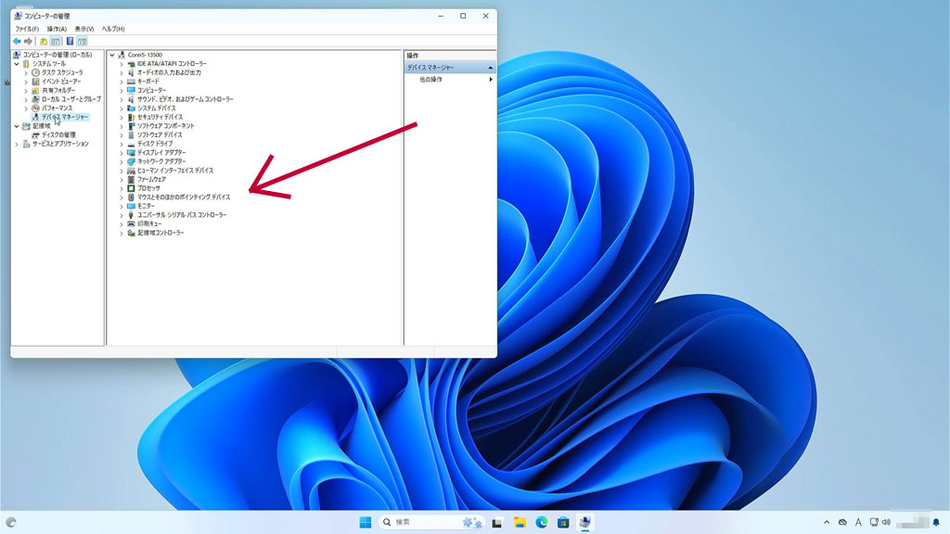Expand the マウスとそのほかのポインティング デバイス category
This screenshot has height=534, width=950.
121,197
